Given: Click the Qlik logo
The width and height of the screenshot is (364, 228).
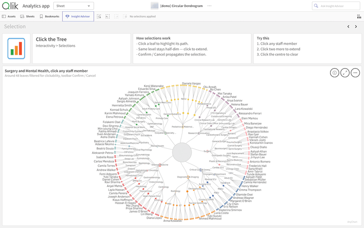Looking at the screenshot, I should (10, 6).
